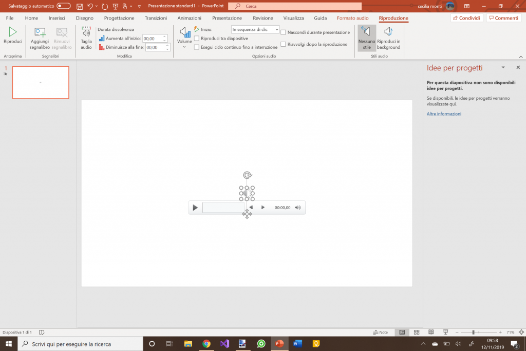526x351 pixels.
Task: Start slideshow from status bar icon
Action: (445, 332)
